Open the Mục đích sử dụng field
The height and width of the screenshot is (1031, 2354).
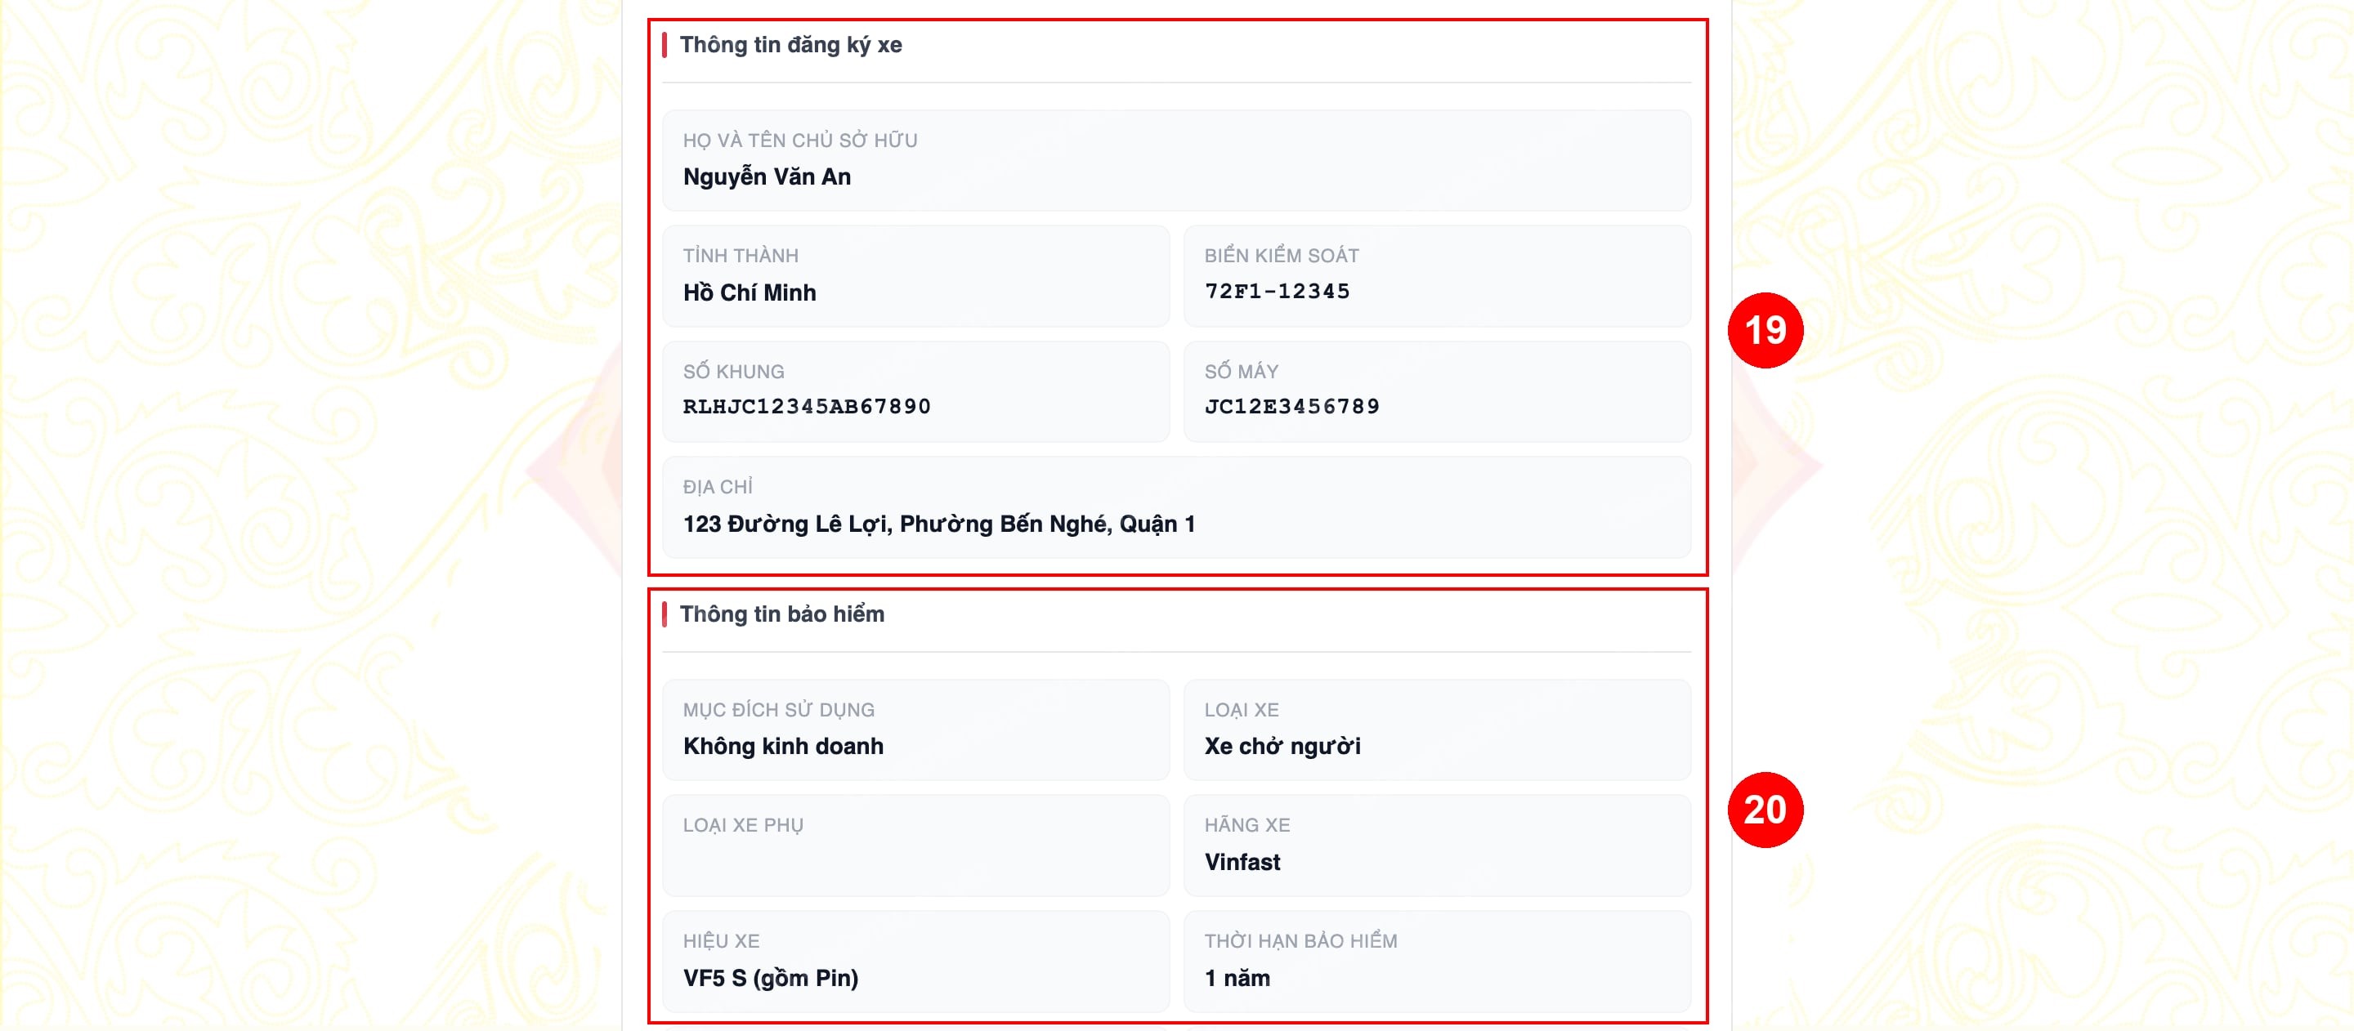pos(915,730)
